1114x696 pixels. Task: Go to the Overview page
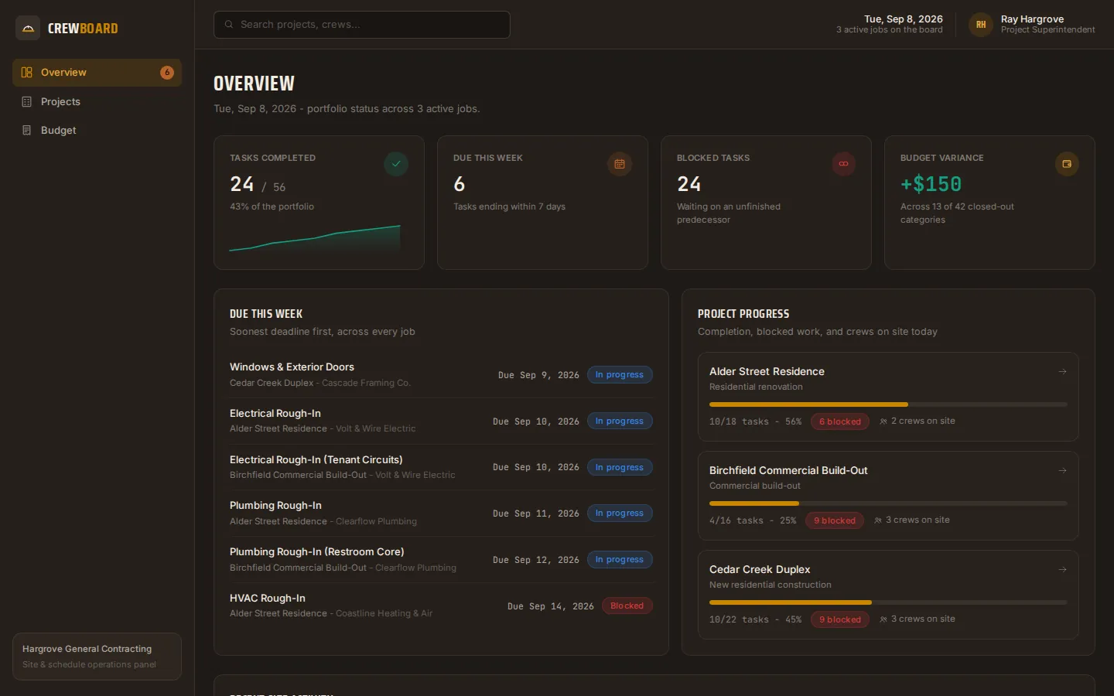97,73
